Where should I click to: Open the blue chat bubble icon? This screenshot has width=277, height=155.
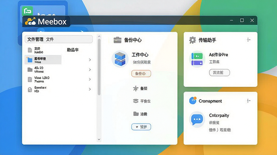pos(197,120)
